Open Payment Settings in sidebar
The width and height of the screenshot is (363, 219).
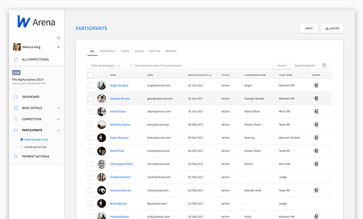click(35, 157)
